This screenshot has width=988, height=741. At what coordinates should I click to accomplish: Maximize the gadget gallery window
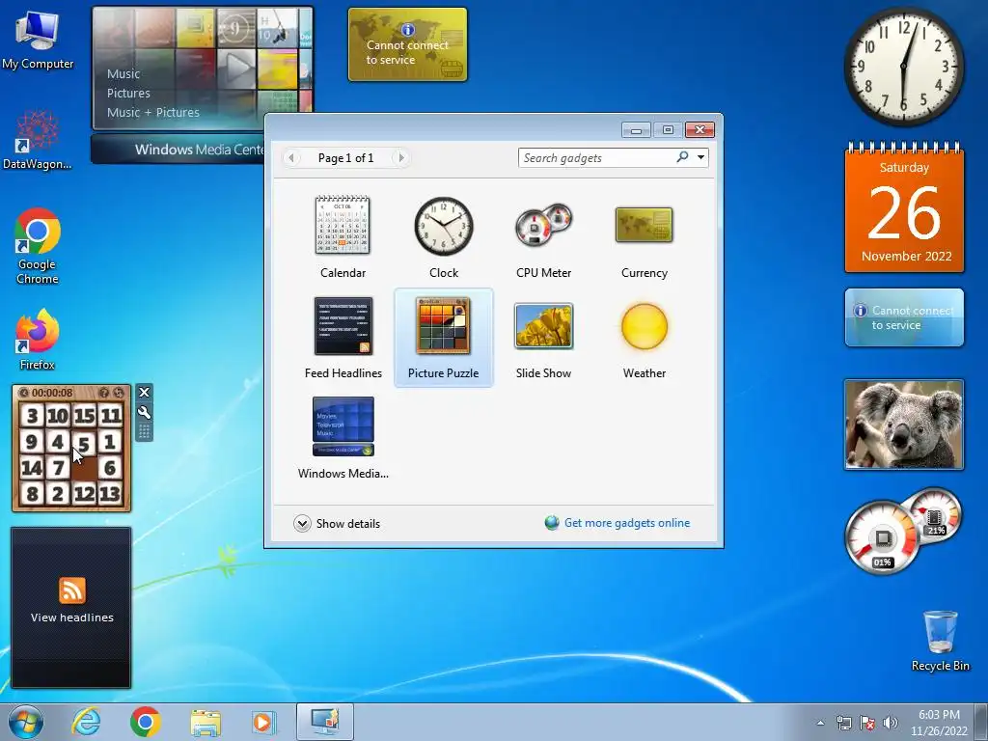(668, 130)
